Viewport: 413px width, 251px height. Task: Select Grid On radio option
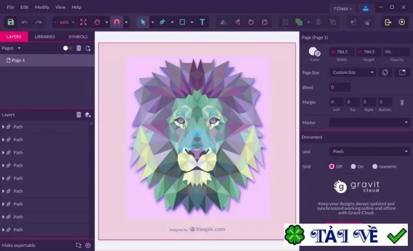(x=353, y=166)
